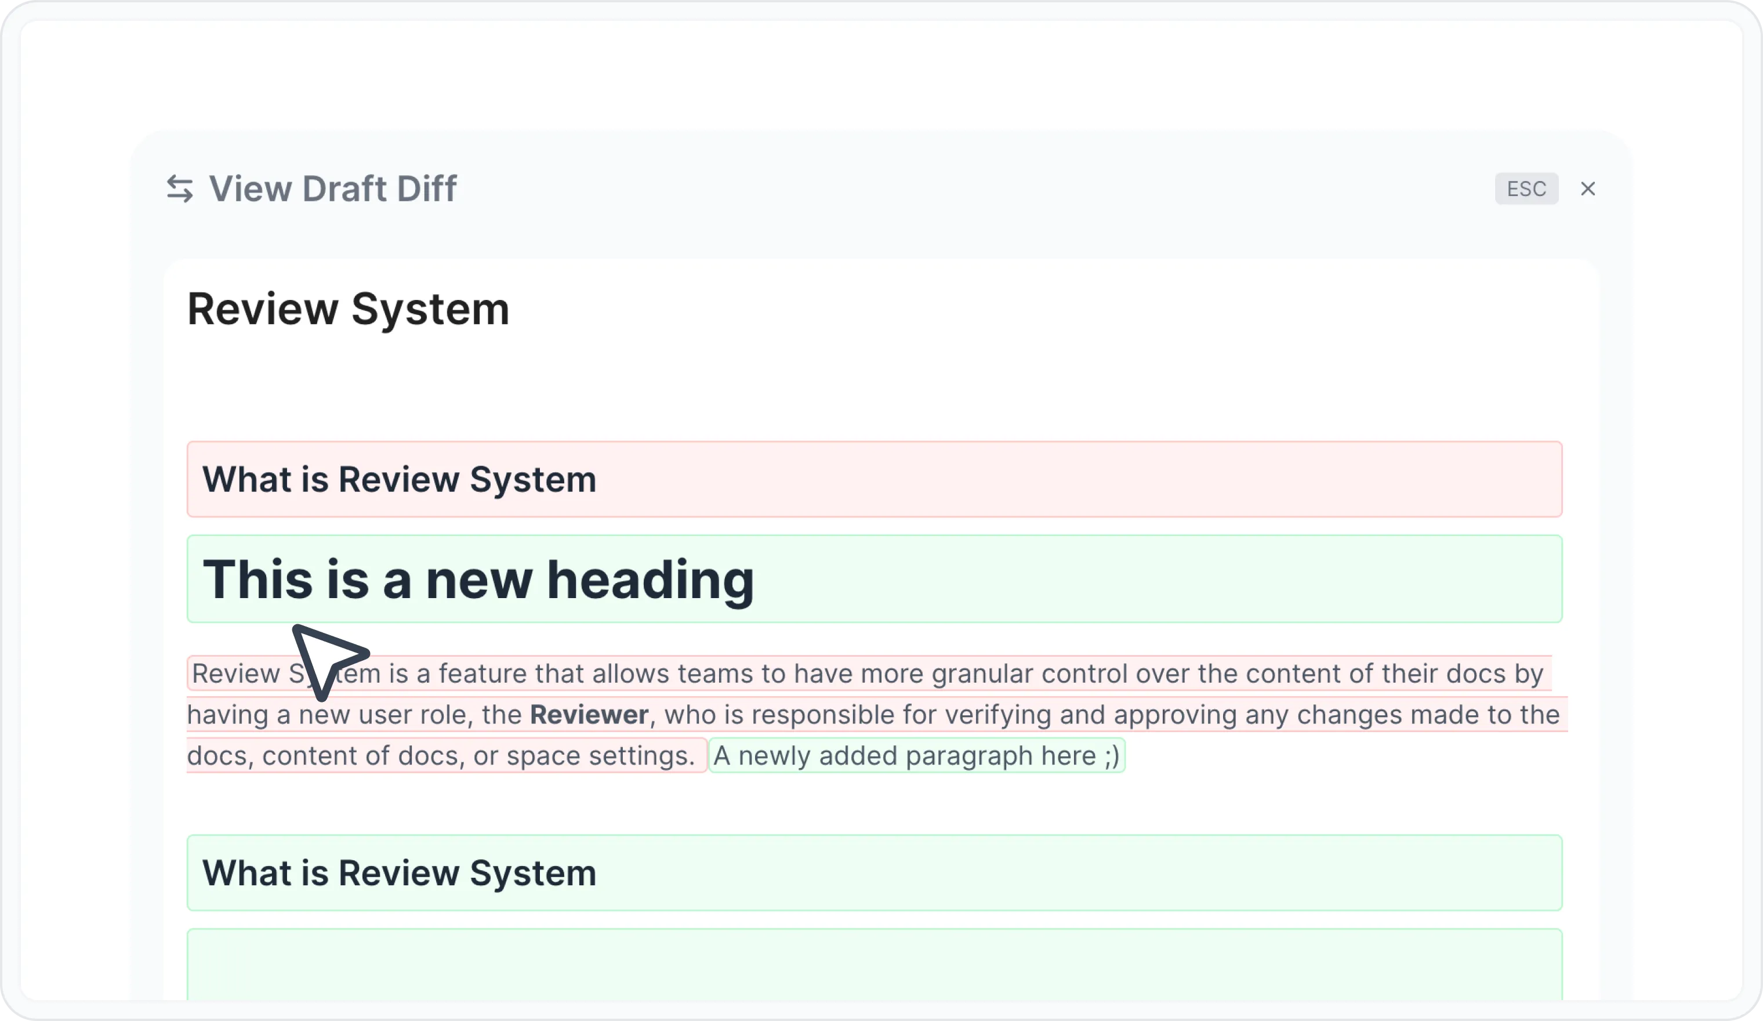Close the View Draft Diff dialog with X
This screenshot has width=1763, height=1021.
point(1588,189)
